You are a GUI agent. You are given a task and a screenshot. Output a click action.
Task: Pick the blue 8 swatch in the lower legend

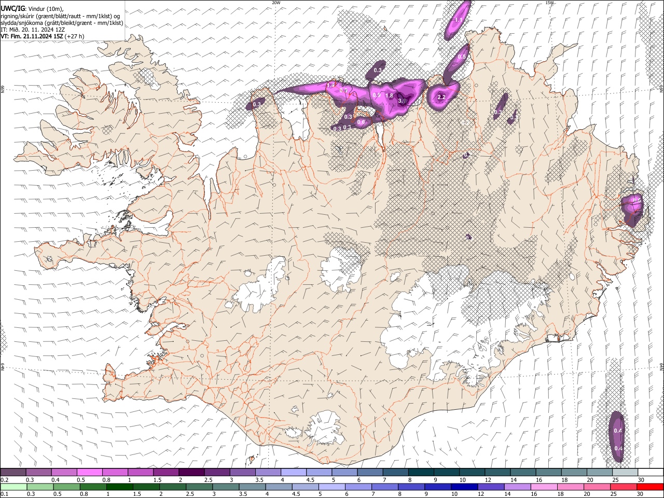tap(411, 487)
